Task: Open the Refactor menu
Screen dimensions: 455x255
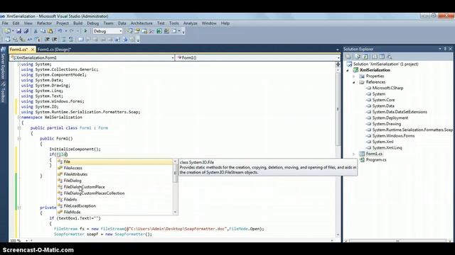Action: click(44, 23)
